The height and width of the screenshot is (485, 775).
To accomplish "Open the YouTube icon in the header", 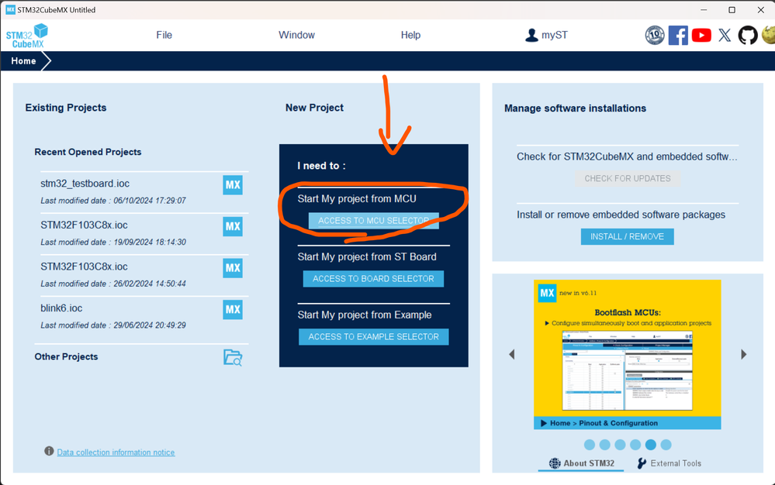I will pos(701,35).
